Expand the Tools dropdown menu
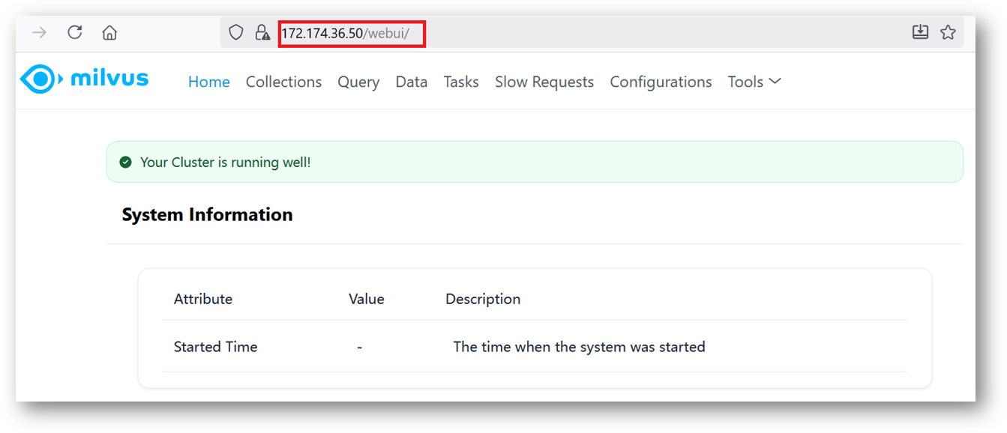 point(754,82)
